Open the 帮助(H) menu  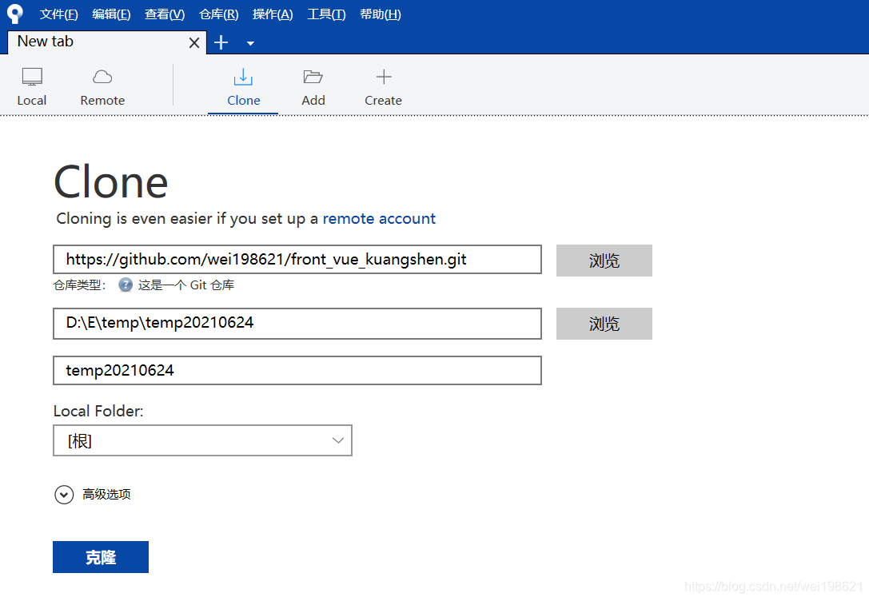[x=381, y=14]
